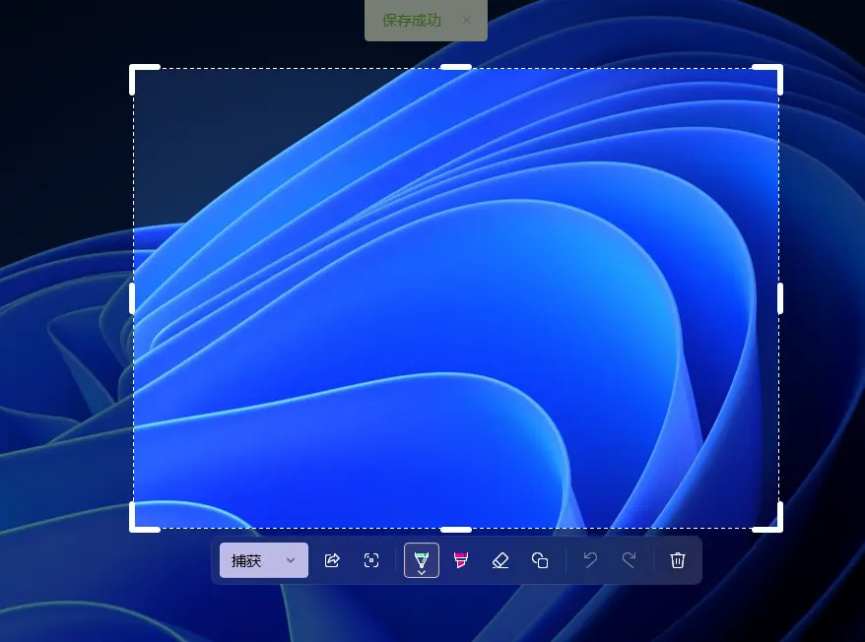The image size is (865, 642).
Task: Click the share snip icon
Action: (x=332, y=560)
